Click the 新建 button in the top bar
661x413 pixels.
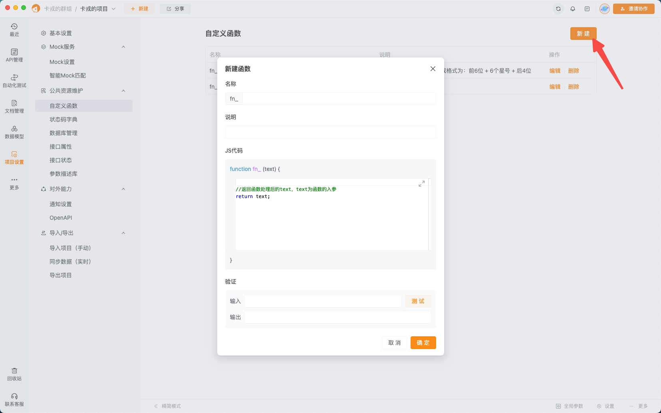[x=139, y=9]
